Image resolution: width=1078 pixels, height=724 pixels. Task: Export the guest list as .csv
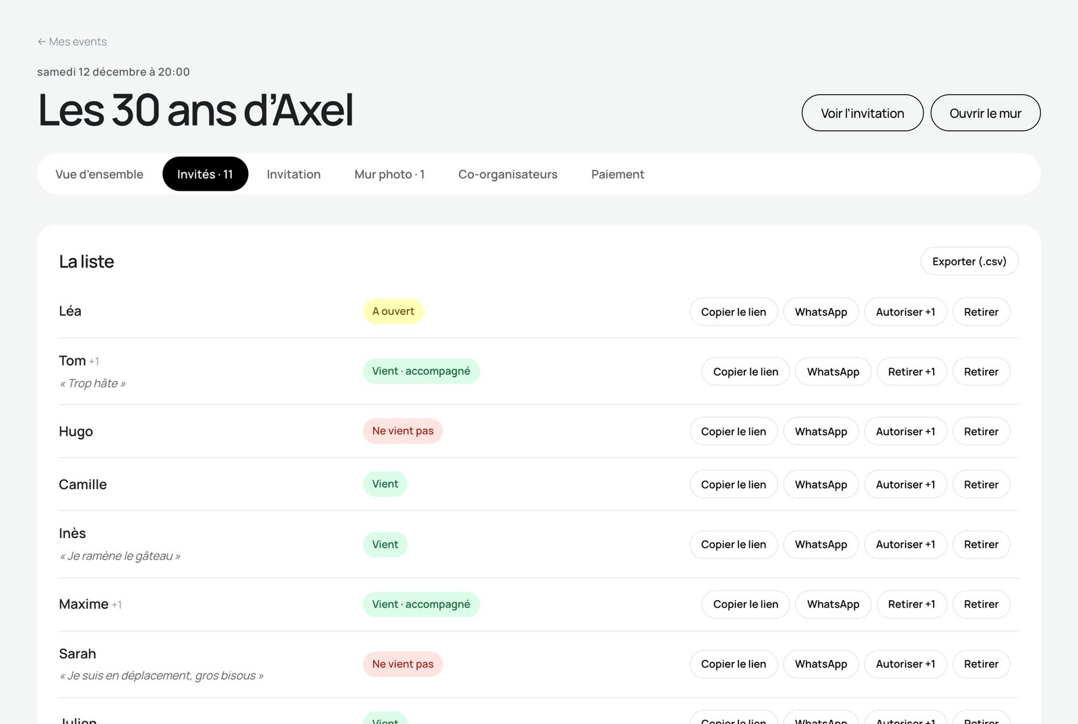pos(970,261)
